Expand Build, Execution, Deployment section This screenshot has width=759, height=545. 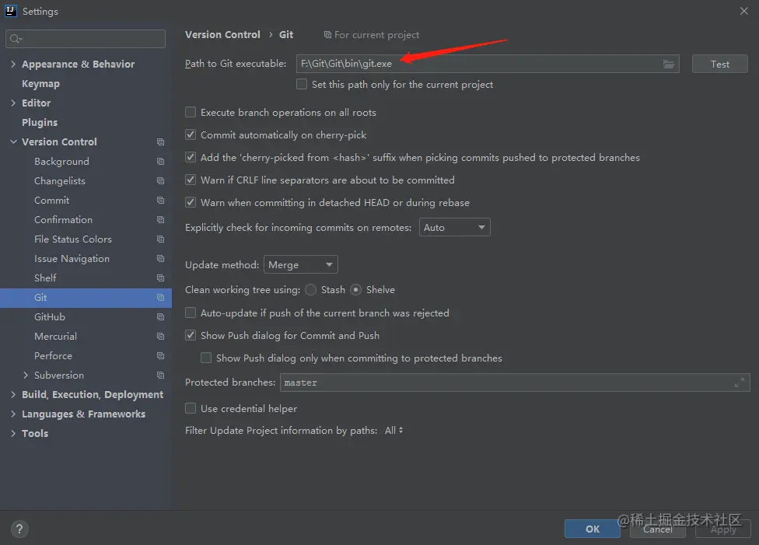click(13, 394)
